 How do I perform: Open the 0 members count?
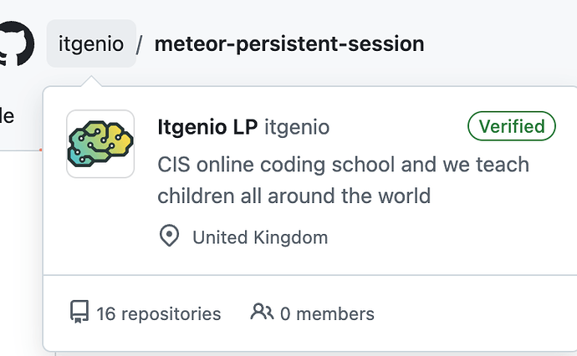[x=327, y=314]
